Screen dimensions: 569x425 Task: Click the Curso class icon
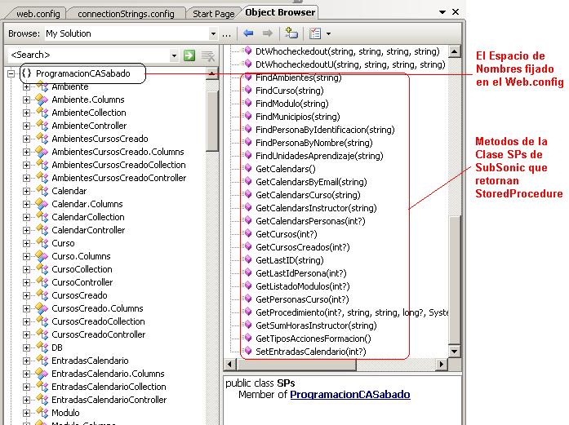(x=42, y=243)
